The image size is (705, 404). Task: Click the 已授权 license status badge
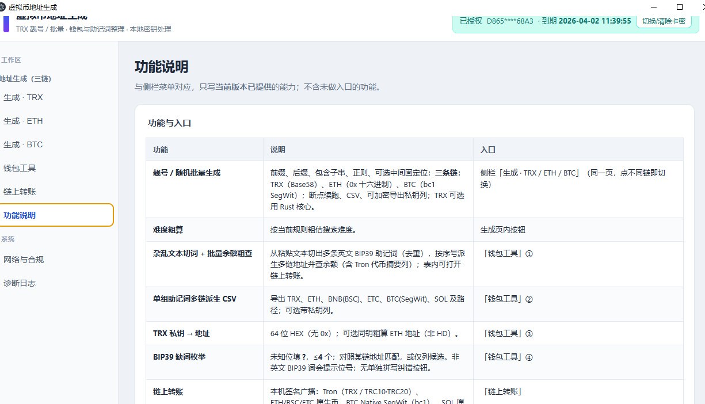point(471,21)
